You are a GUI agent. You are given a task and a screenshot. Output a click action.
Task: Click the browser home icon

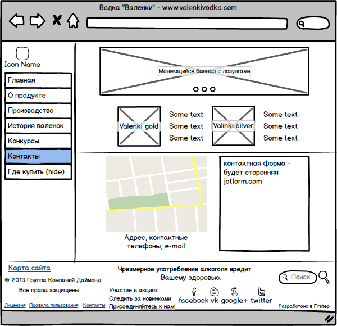click(x=73, y=20)
